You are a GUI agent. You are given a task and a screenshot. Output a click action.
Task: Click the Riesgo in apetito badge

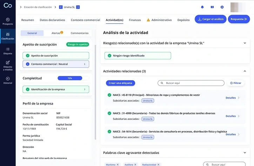78,44
